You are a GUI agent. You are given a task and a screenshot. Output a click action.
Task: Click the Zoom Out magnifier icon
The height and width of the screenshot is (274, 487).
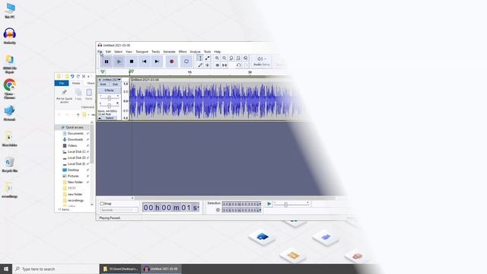point(224,58)
